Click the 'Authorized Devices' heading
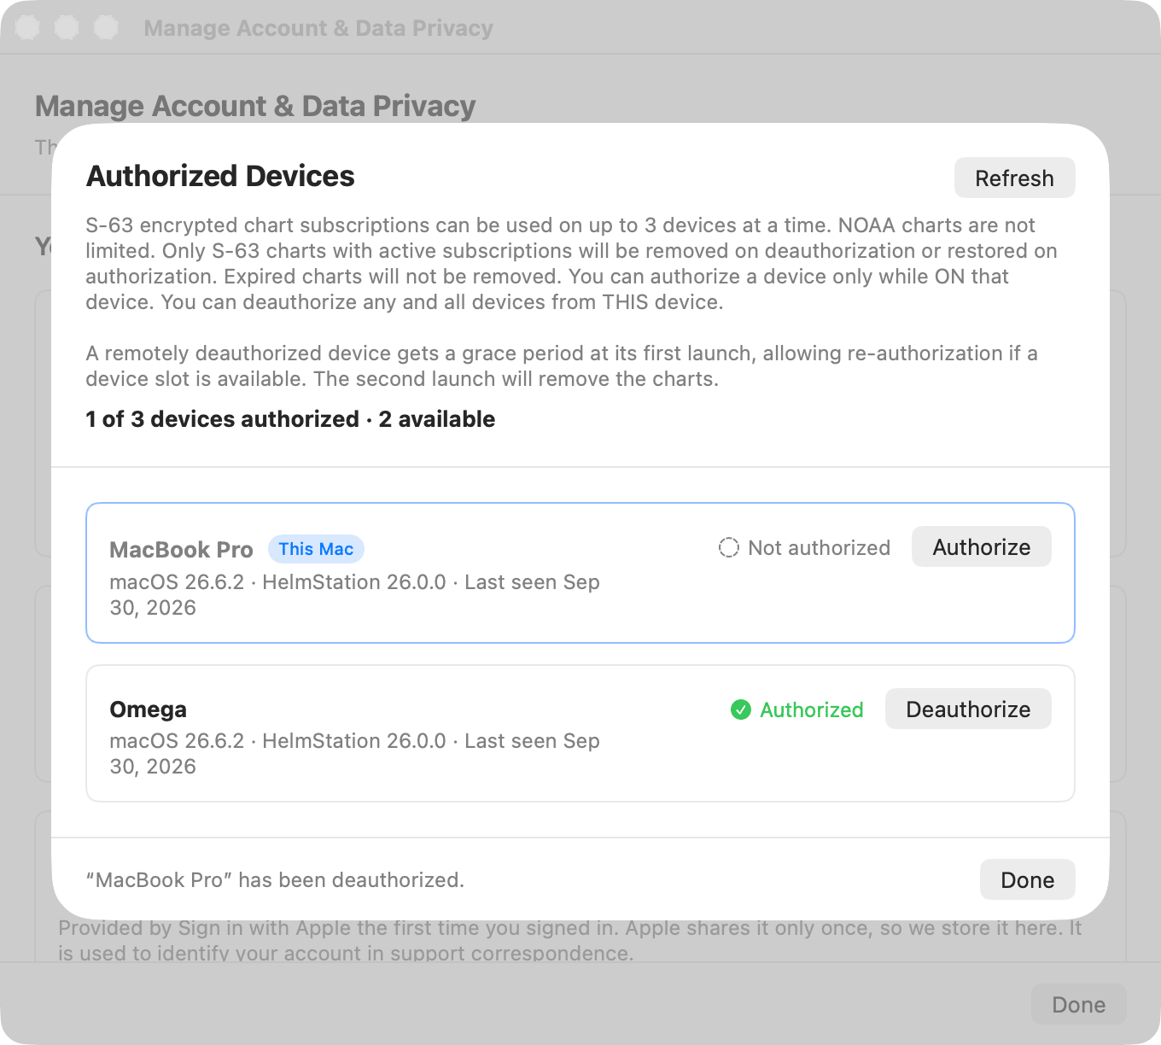 [220, 176]
